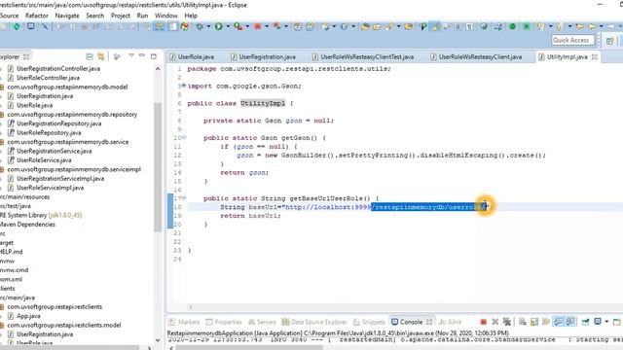Terminate the process via the Console red square

[483, 322]
